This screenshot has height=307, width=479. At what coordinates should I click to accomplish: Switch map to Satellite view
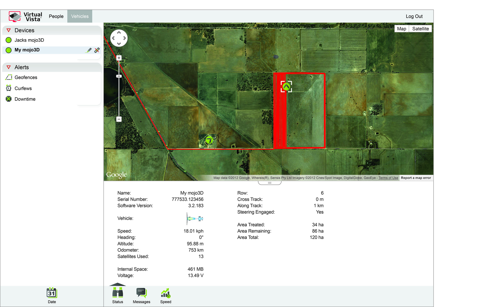(420, 29)
